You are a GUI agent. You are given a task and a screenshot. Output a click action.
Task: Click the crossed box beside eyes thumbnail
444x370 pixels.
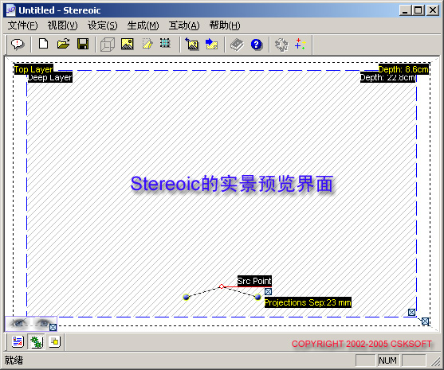pos(53,327)
